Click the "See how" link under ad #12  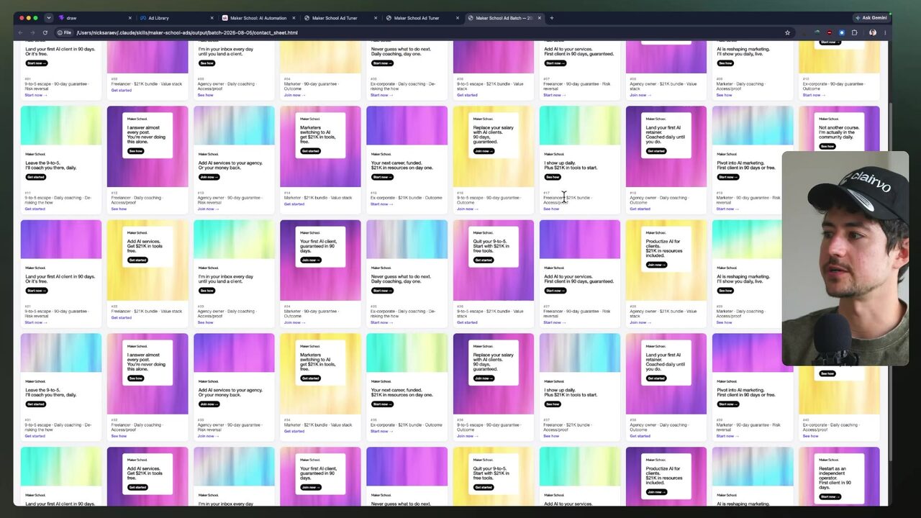pyautogui.click(x=119, y=209)
